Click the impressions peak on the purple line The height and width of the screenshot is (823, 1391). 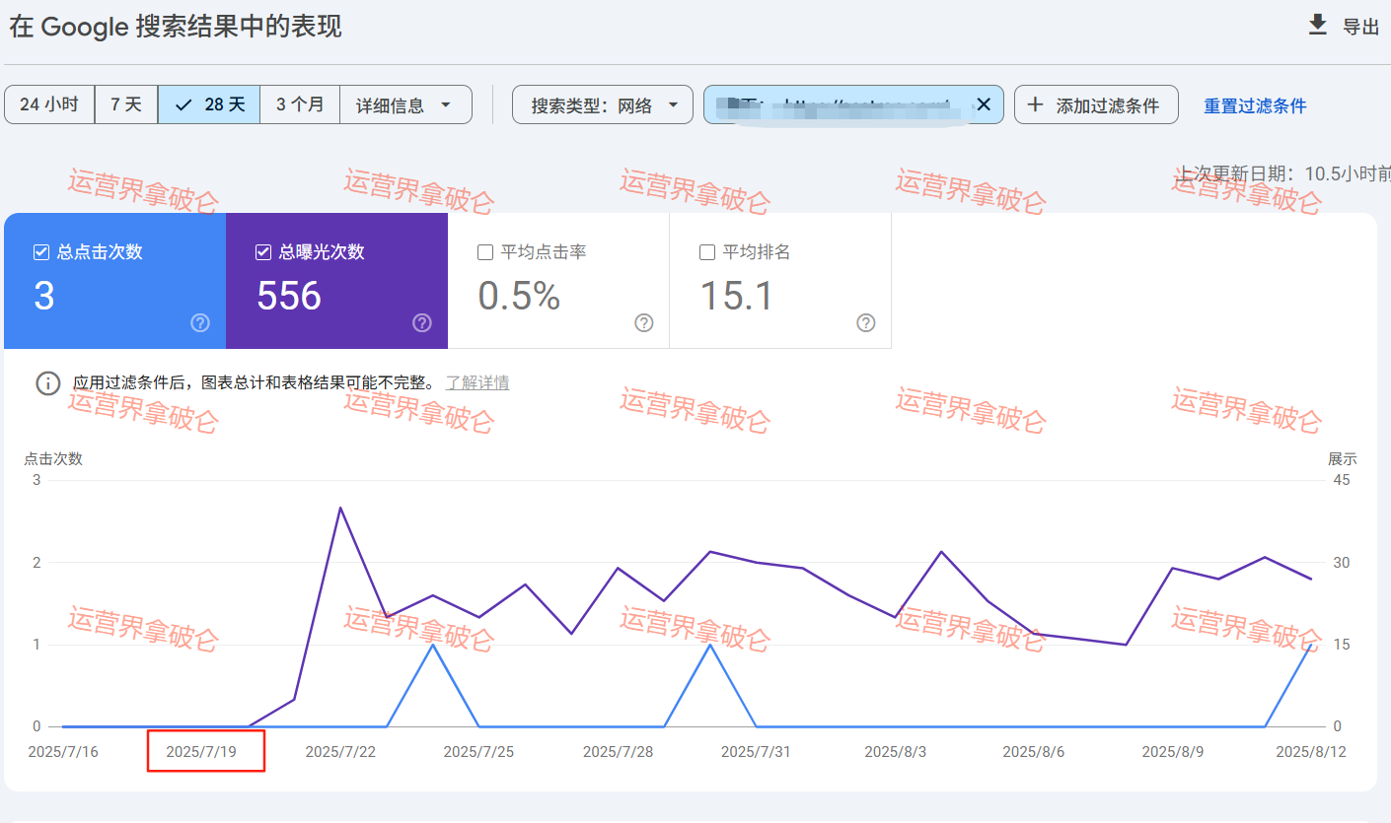coord(340,508)
